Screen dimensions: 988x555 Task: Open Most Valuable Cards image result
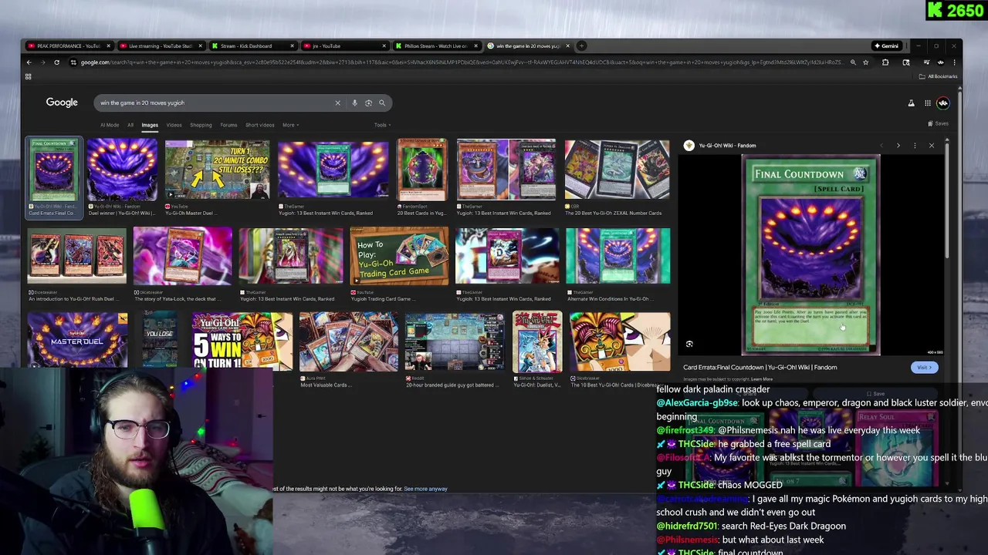348,341
